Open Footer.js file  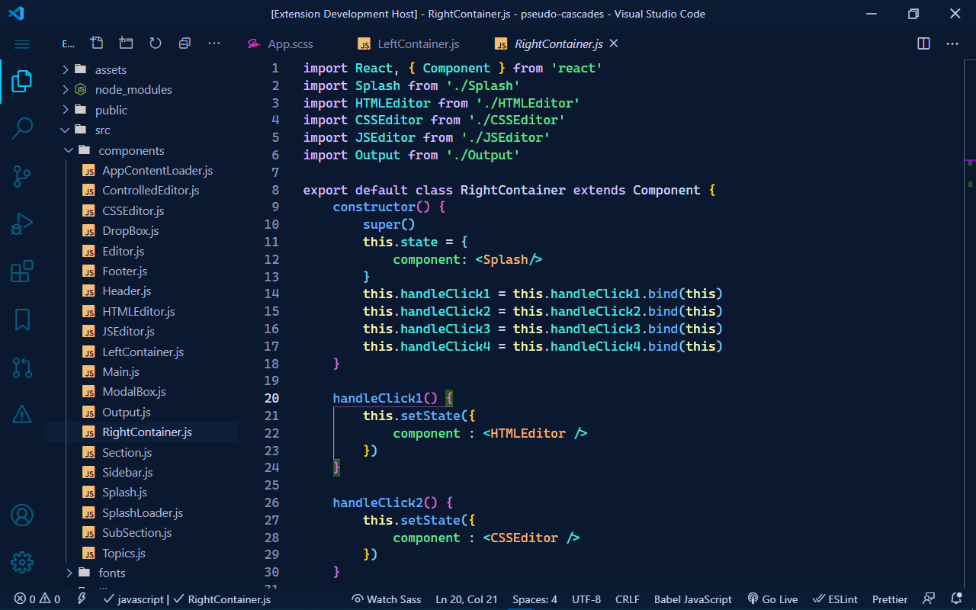[x=124, y=271]
